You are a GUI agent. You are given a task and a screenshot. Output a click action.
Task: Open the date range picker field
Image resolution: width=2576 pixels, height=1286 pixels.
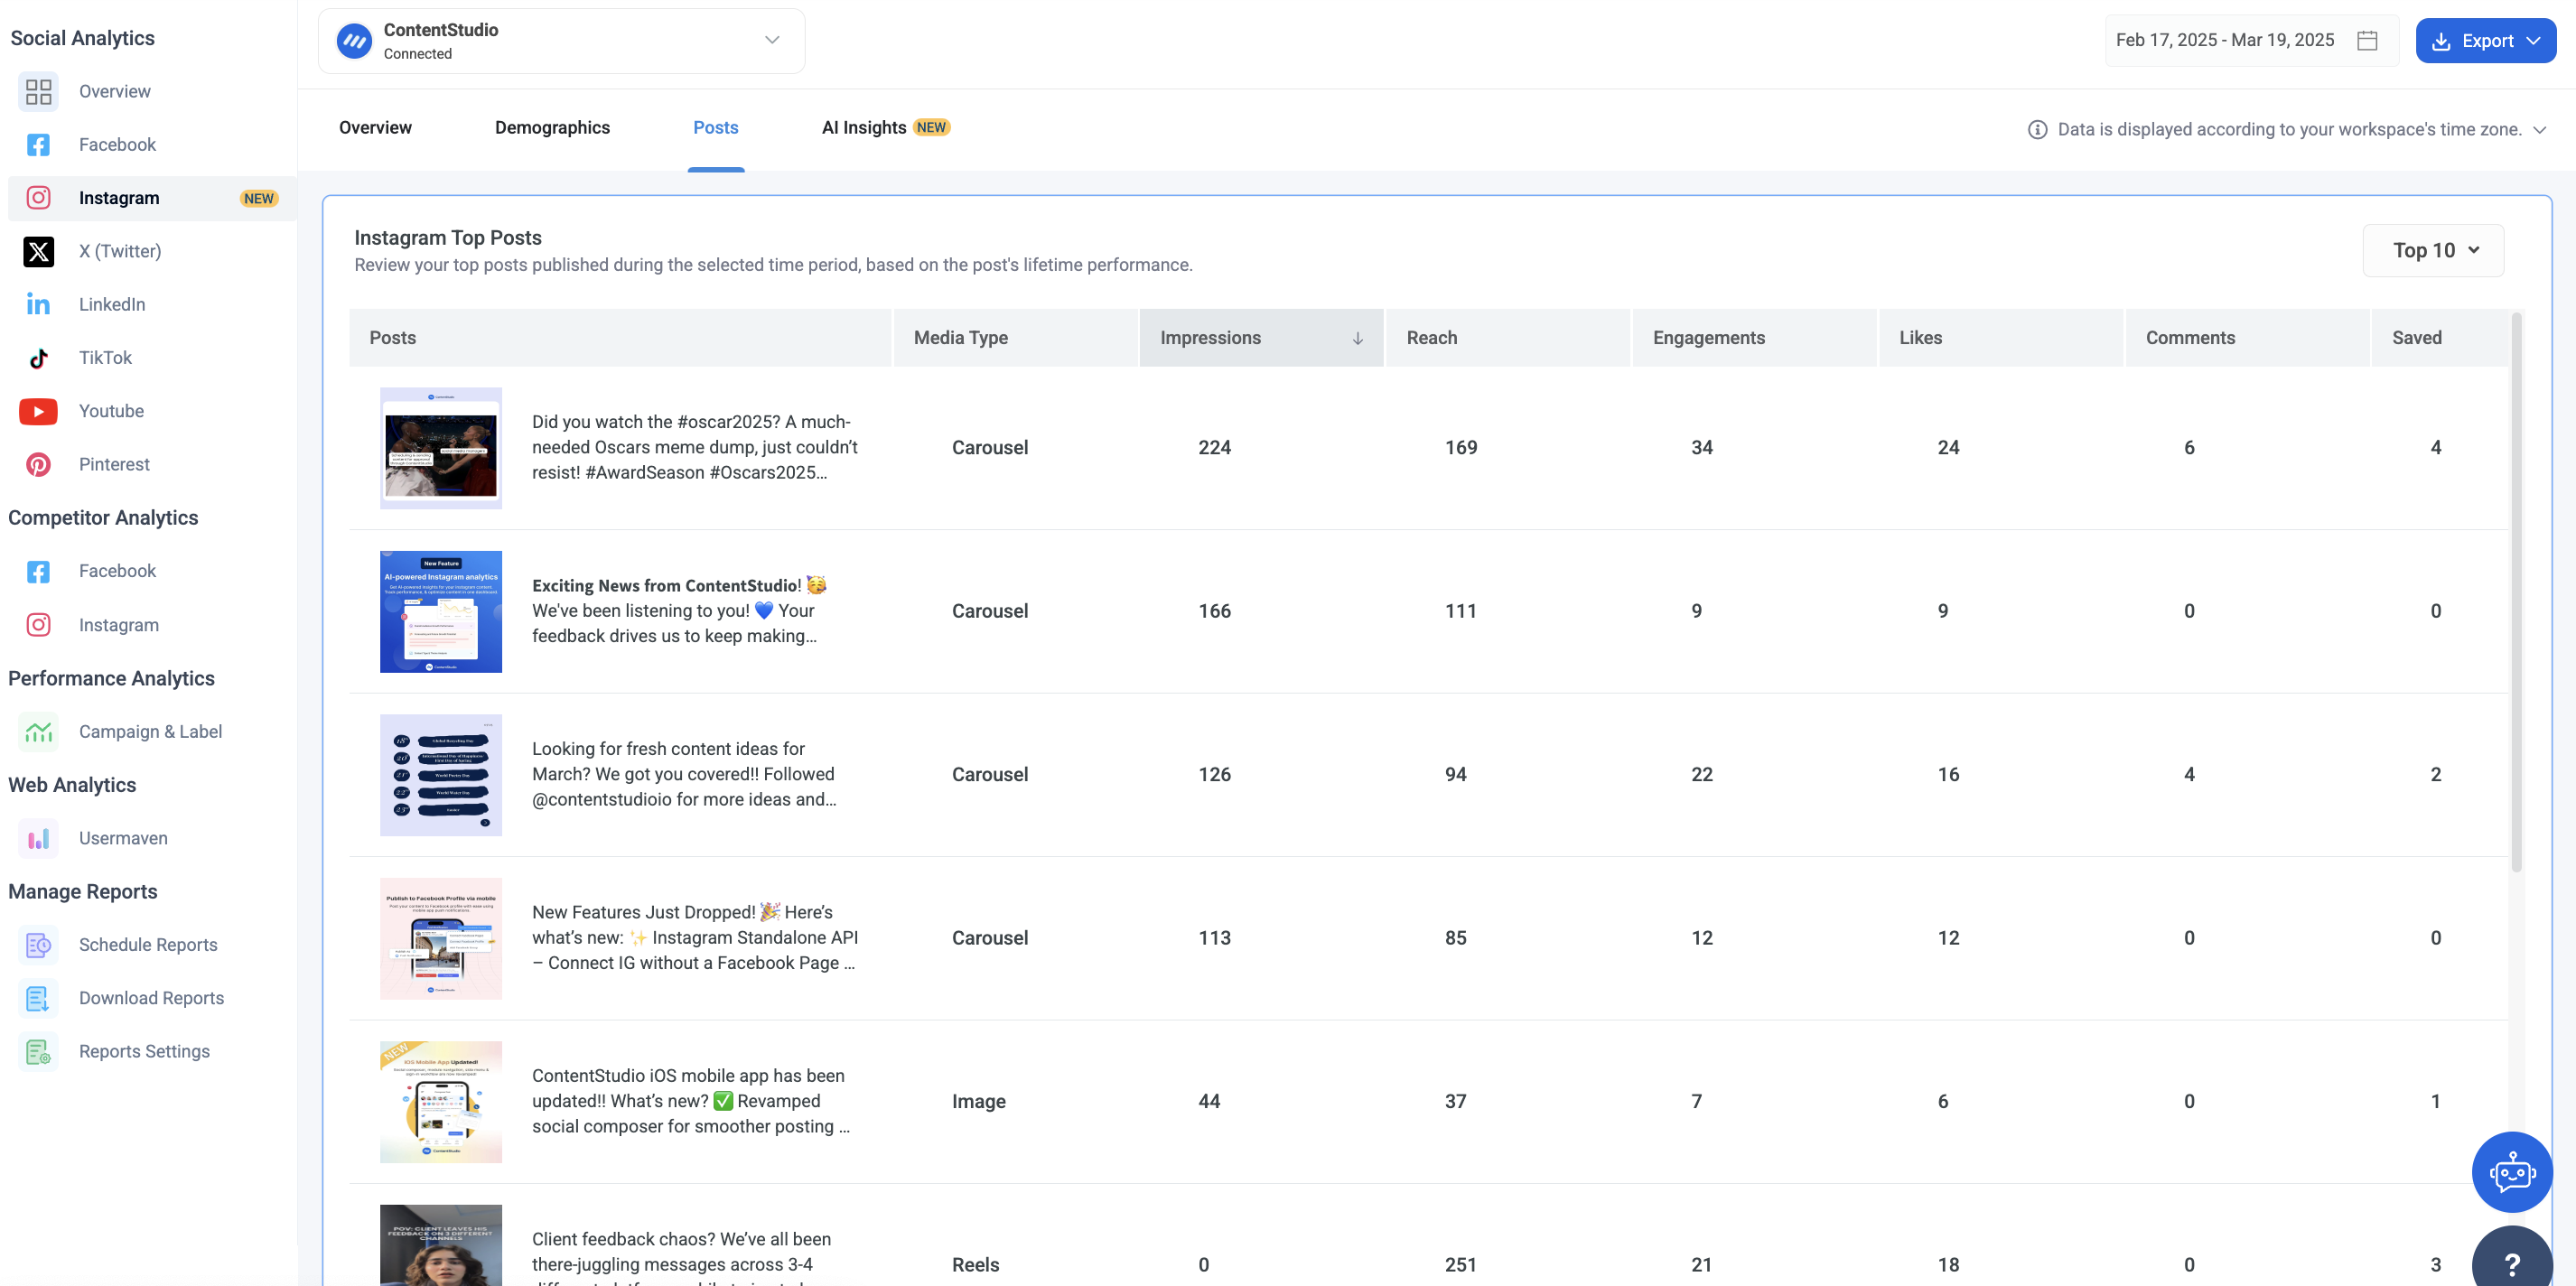coord(2251,40)
